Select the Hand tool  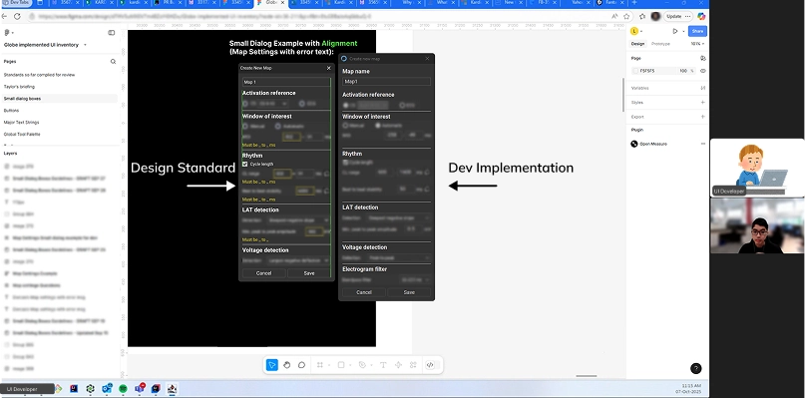coord(287,365)
